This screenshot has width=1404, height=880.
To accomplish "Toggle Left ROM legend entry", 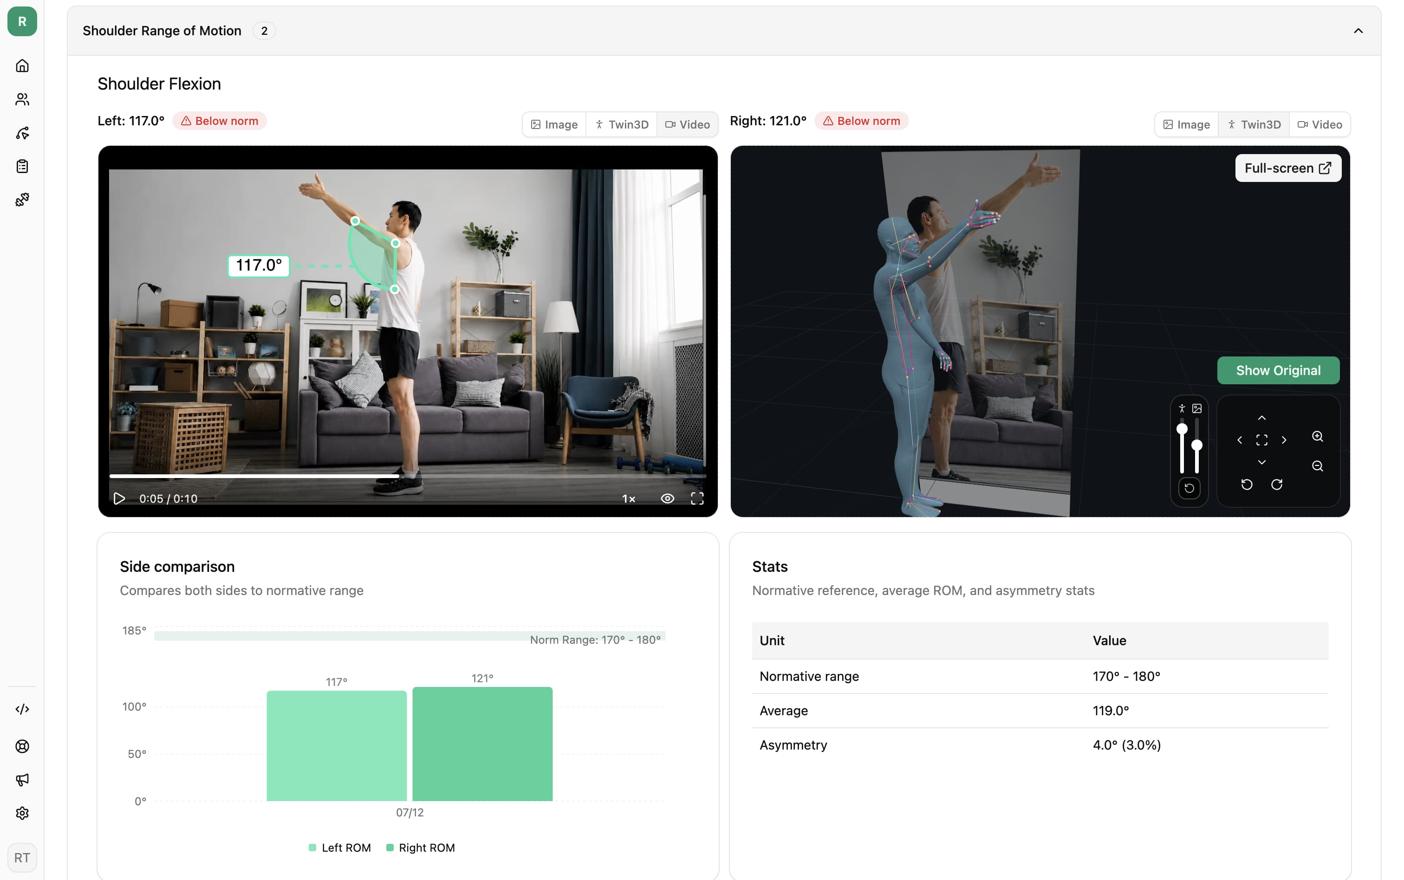I will 340,848.
